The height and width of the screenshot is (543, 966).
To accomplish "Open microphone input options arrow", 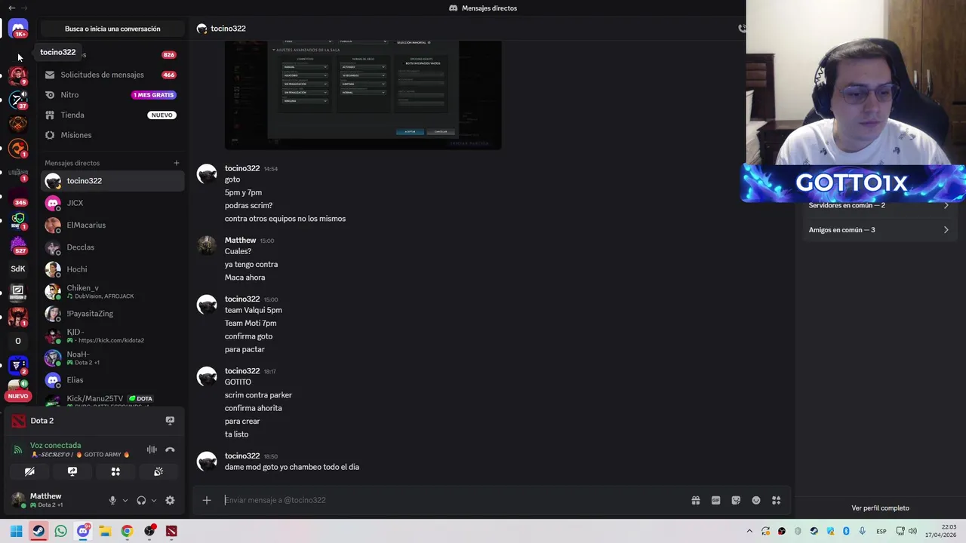I will (125, 500).
